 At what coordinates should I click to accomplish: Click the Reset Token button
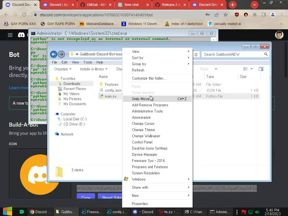[x=110, y=196]
